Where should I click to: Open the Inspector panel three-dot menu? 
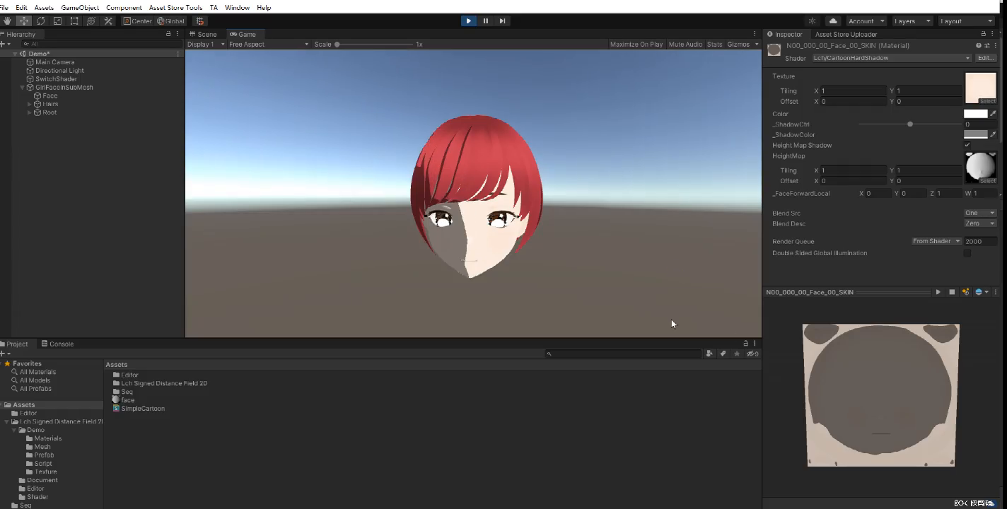click(994, 34)
